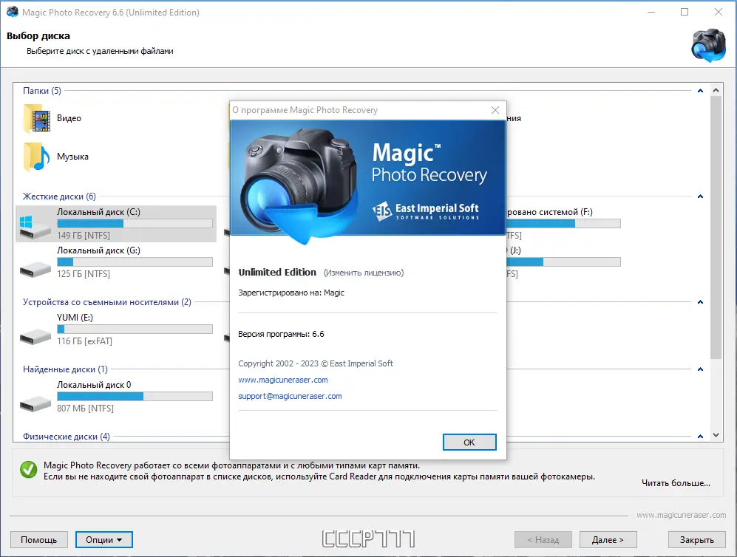Click the 125 ГБ [NTFS] size text

click(x=84, y=274)
